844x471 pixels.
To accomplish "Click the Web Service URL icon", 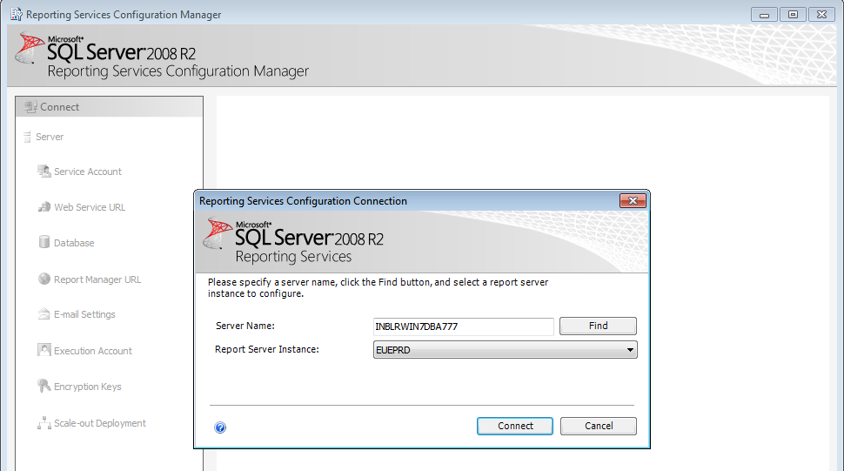I will pyautogui.click(x=44, y=206).
